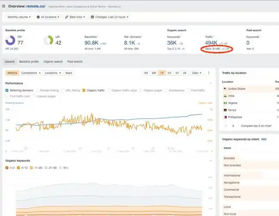Open Monthly volume dropdown
Screen dimensions: 279x216
(x=19, y=17)
